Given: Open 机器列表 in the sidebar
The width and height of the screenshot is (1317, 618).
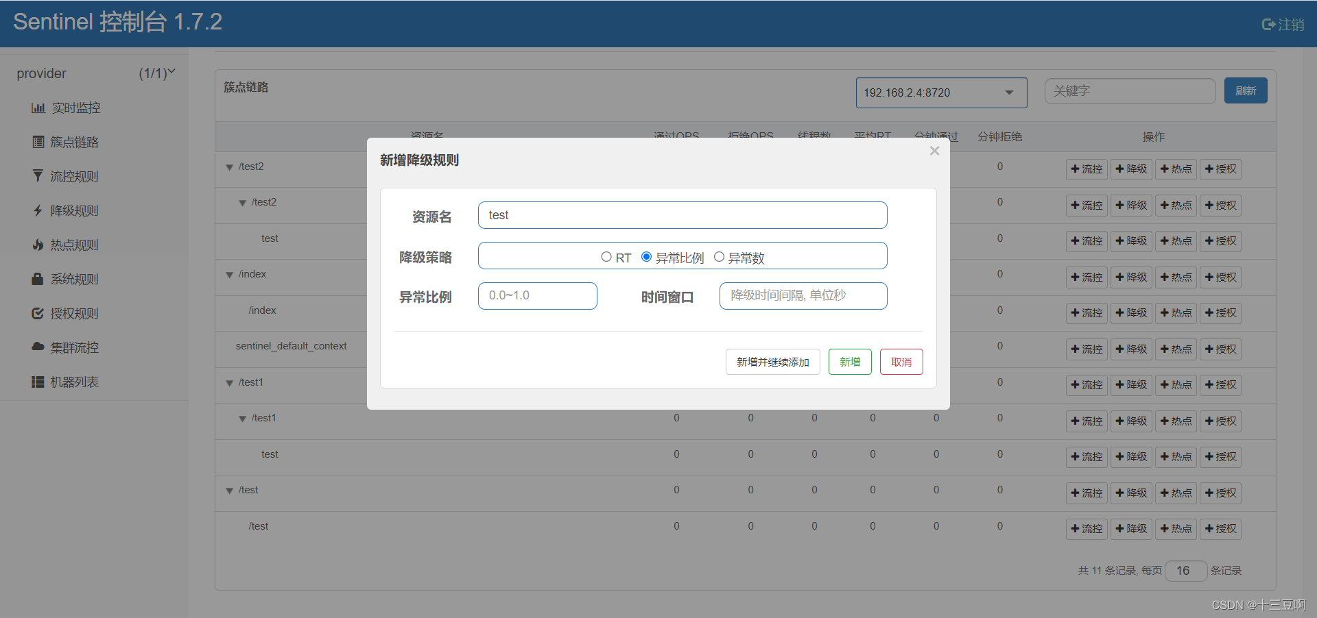Looking at the screenshot, I should coord(66,382).
